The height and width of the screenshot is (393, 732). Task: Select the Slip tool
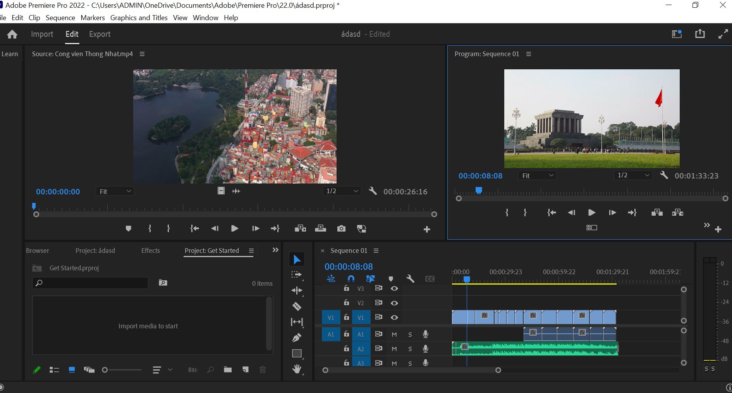297,322
